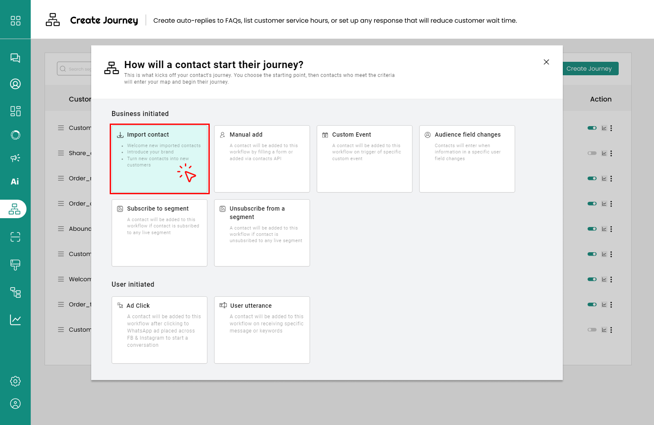Enable the last journey row toggle
Image resolution: width=654 pixels, height=425 pixels.
click(x=592, y=330)
